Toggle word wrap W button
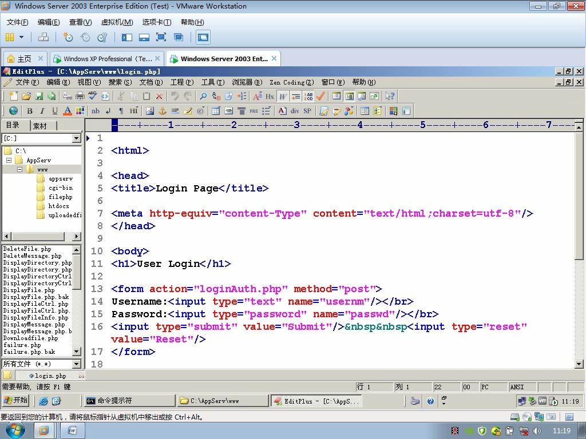Image resolution: width=586 pixels, height=439 pixels. click(283, 96)
